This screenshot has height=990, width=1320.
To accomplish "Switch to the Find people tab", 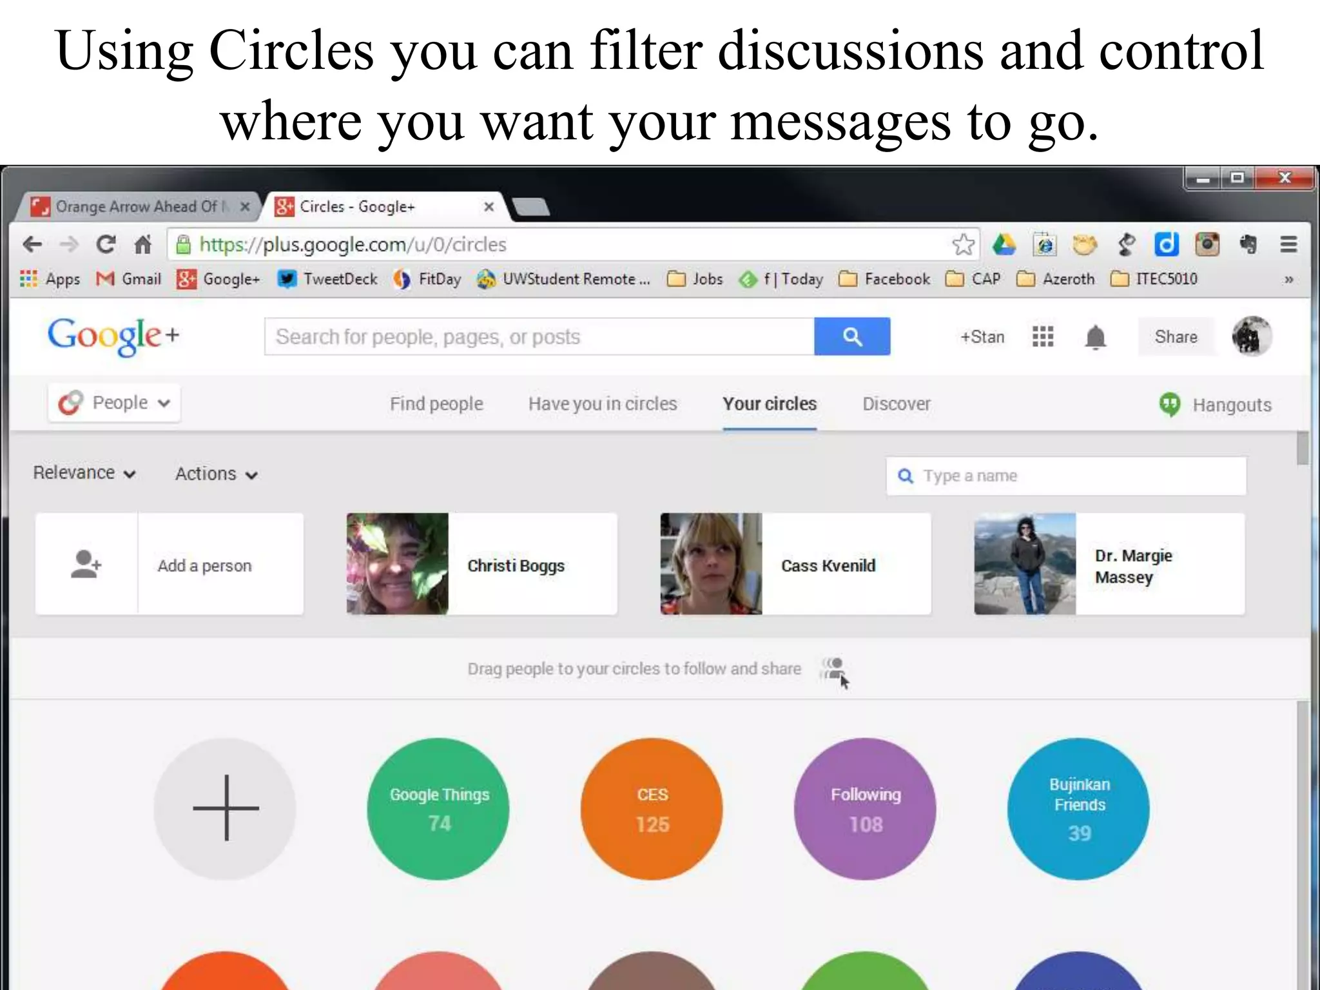I will (x=436, y=404).
